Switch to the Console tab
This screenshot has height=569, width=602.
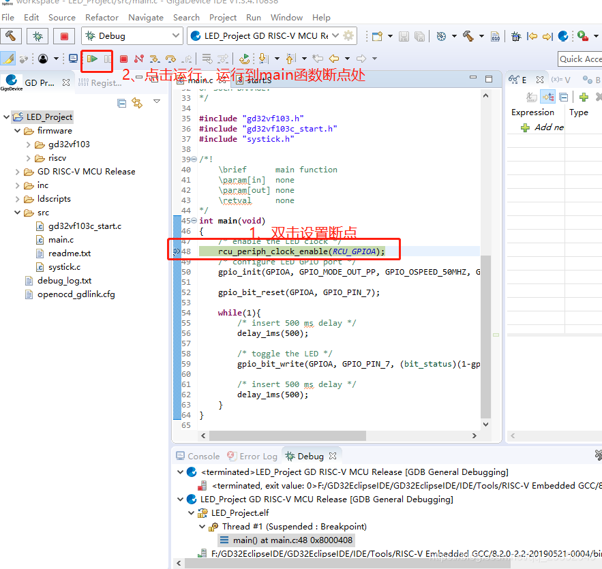click(x=198, y=456)
